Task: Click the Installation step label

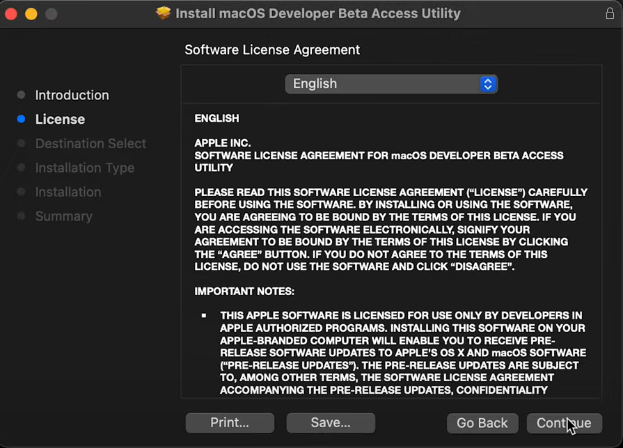Action: [x=68, y=192]
